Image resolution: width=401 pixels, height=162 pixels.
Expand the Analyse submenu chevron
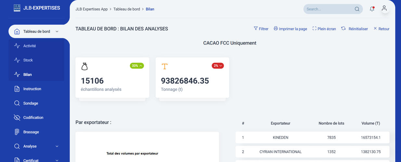(57, 146)
